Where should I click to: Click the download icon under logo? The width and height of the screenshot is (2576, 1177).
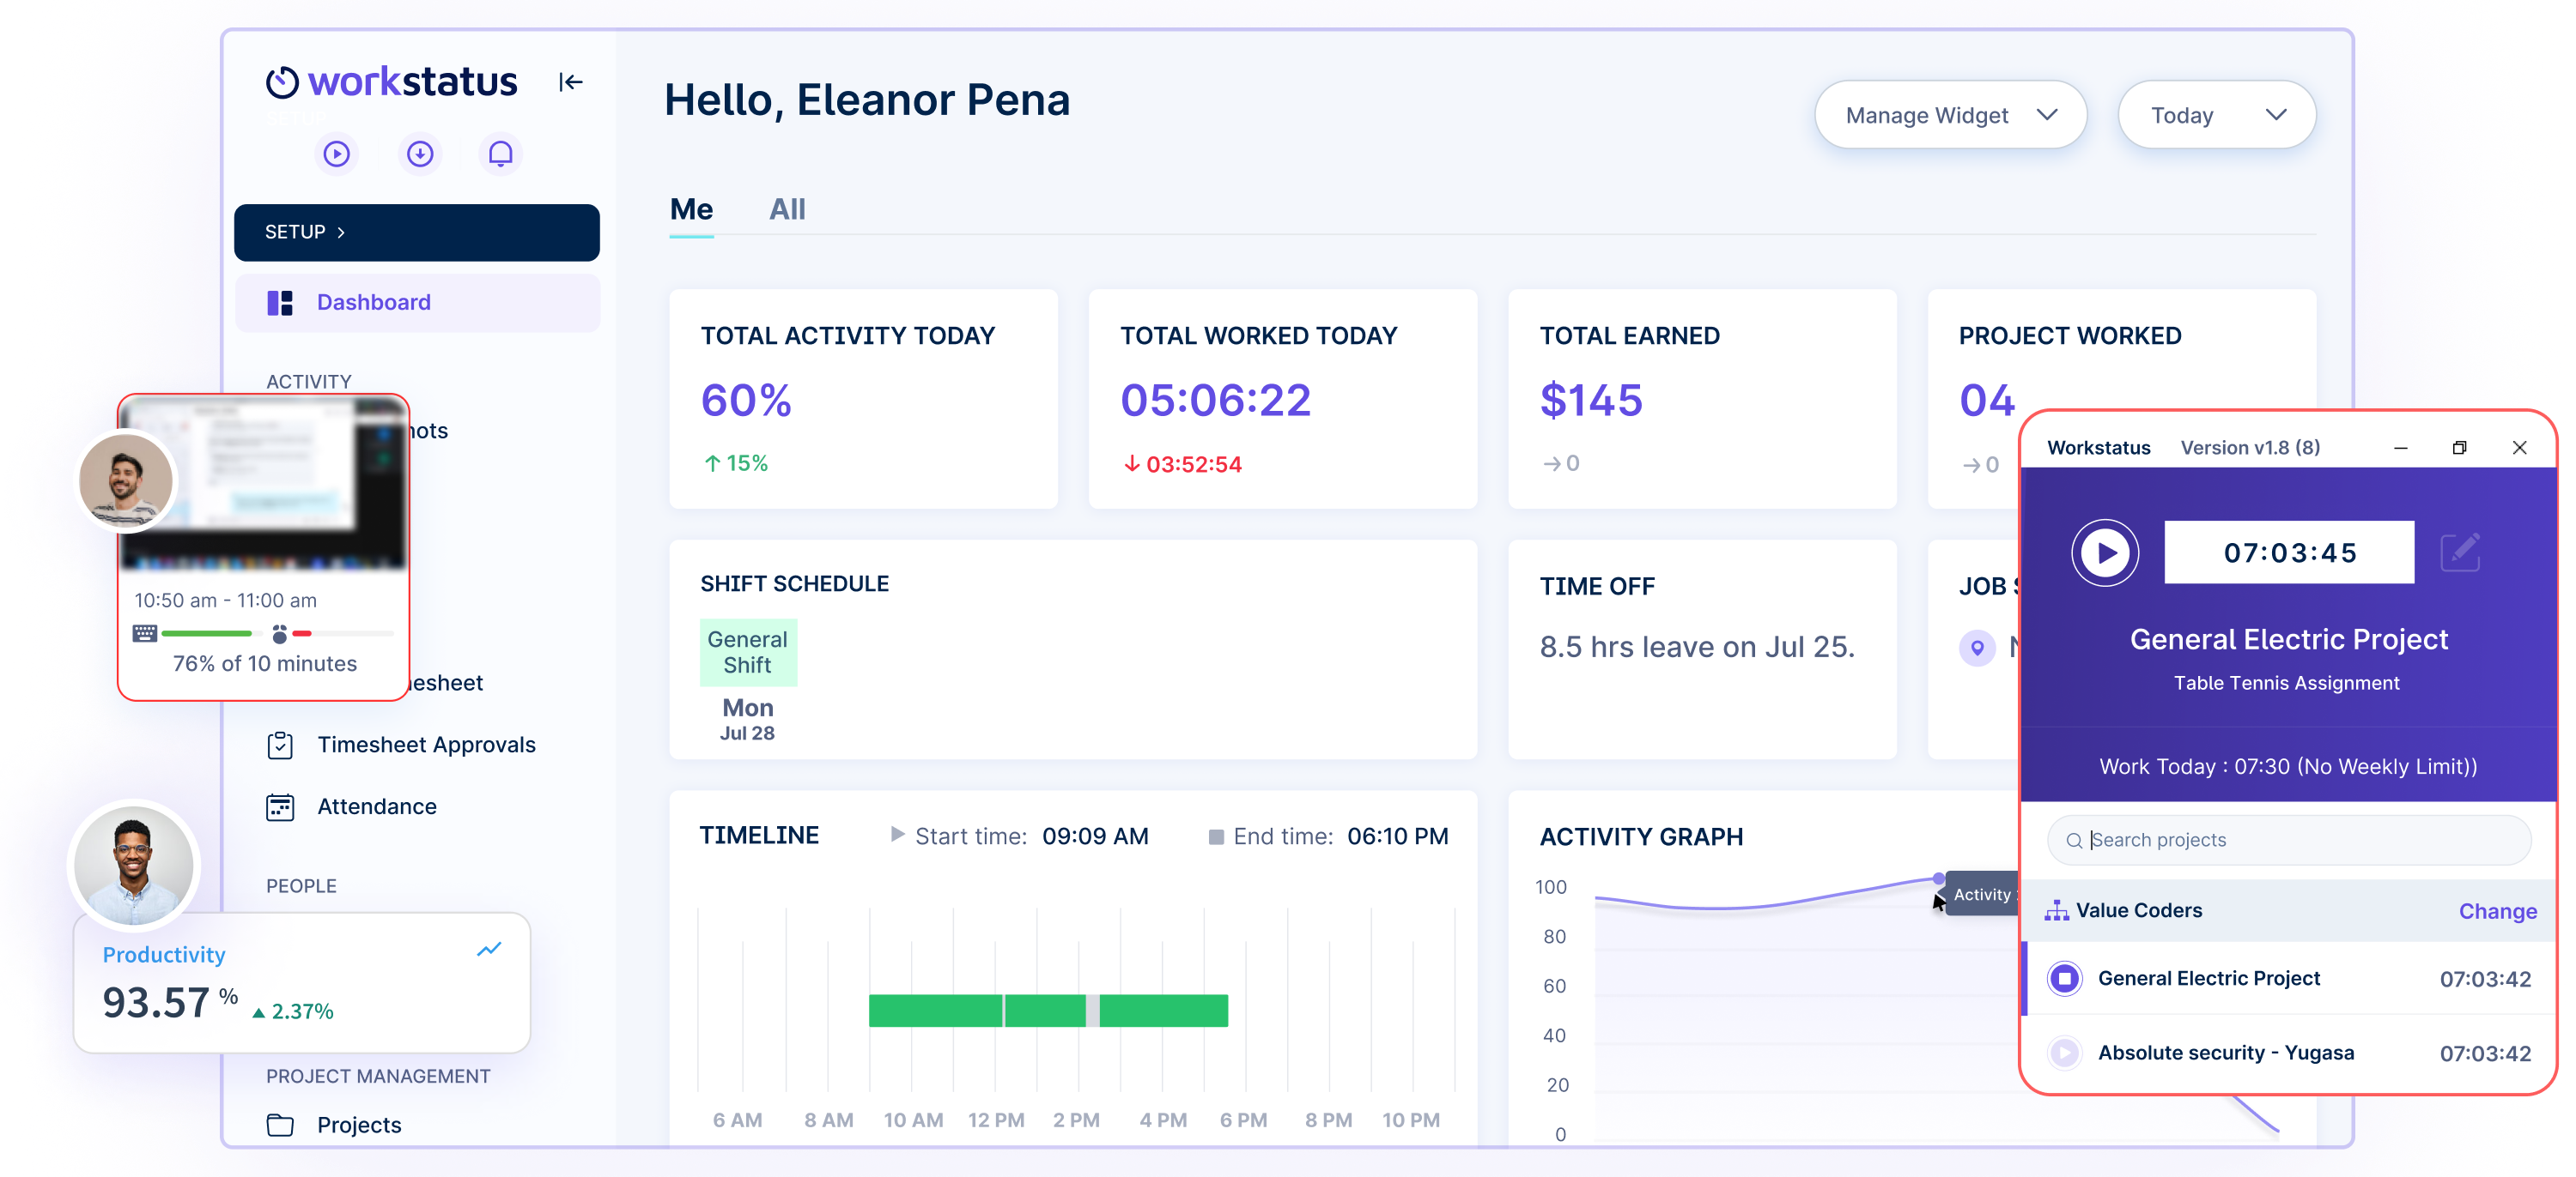[420, 154]
